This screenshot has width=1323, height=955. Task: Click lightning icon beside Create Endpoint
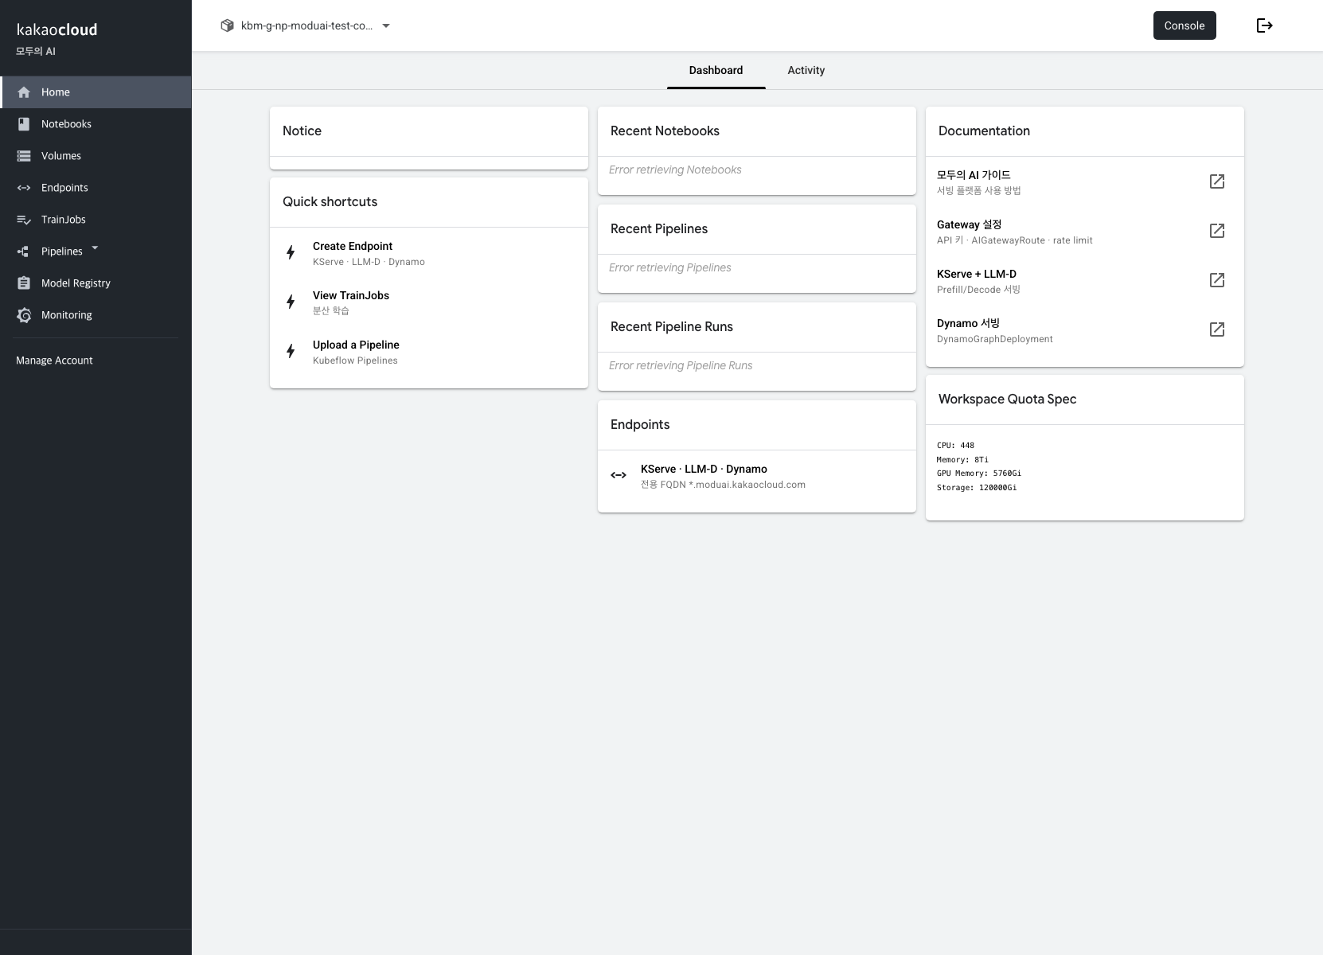click(291, 252)
